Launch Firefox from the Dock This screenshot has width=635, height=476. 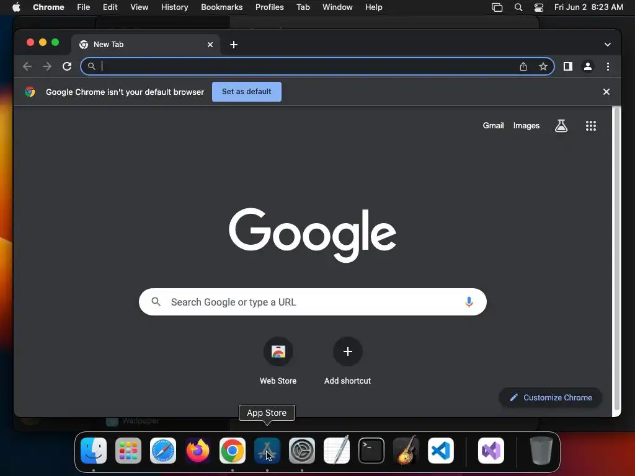coord(198,451)
